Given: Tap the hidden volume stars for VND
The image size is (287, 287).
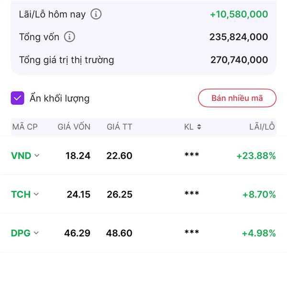Looking at the screenshot, I should [x=192, y=155].
